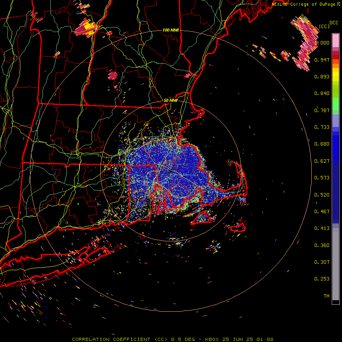Click the 0.893 color scale value
The height and width of the screenshot is (342, 342).
[322, 76]
